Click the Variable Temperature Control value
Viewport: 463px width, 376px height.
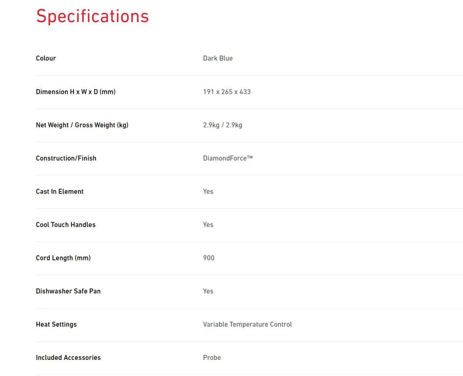point(247,325)
